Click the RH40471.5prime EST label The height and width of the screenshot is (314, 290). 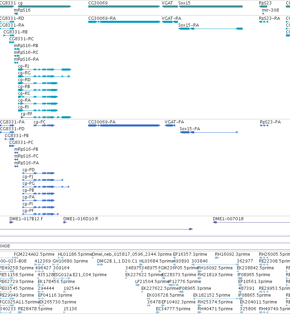[215, 309]
